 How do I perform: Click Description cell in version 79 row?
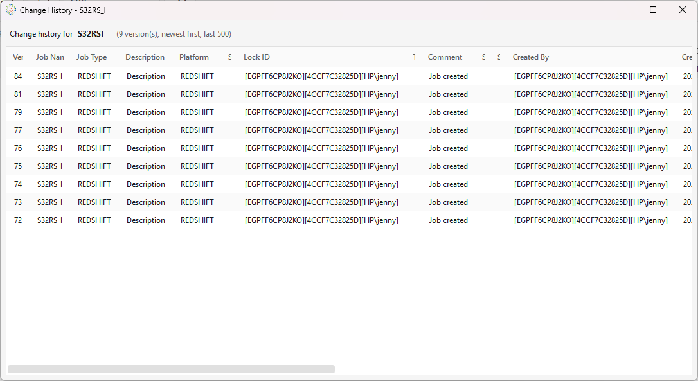point(146,112)
